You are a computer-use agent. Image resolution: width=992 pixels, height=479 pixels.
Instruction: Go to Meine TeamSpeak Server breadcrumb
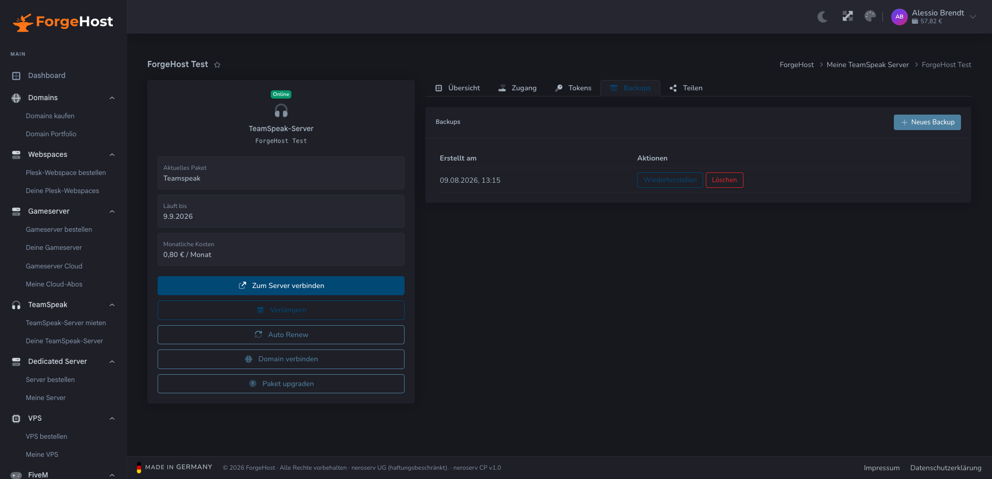click(x=867, y=65)
